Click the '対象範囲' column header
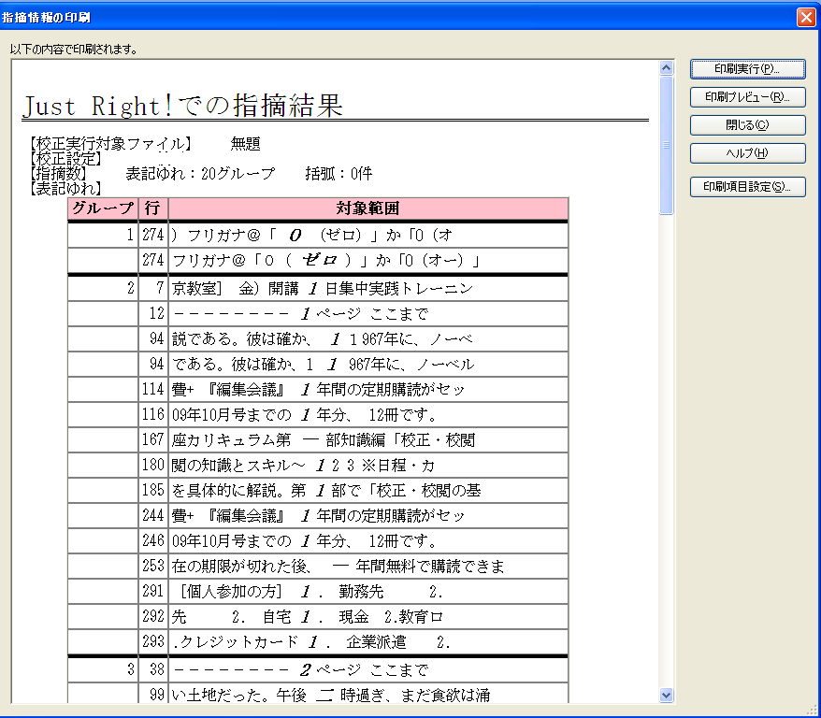 (x=368, y=208)
